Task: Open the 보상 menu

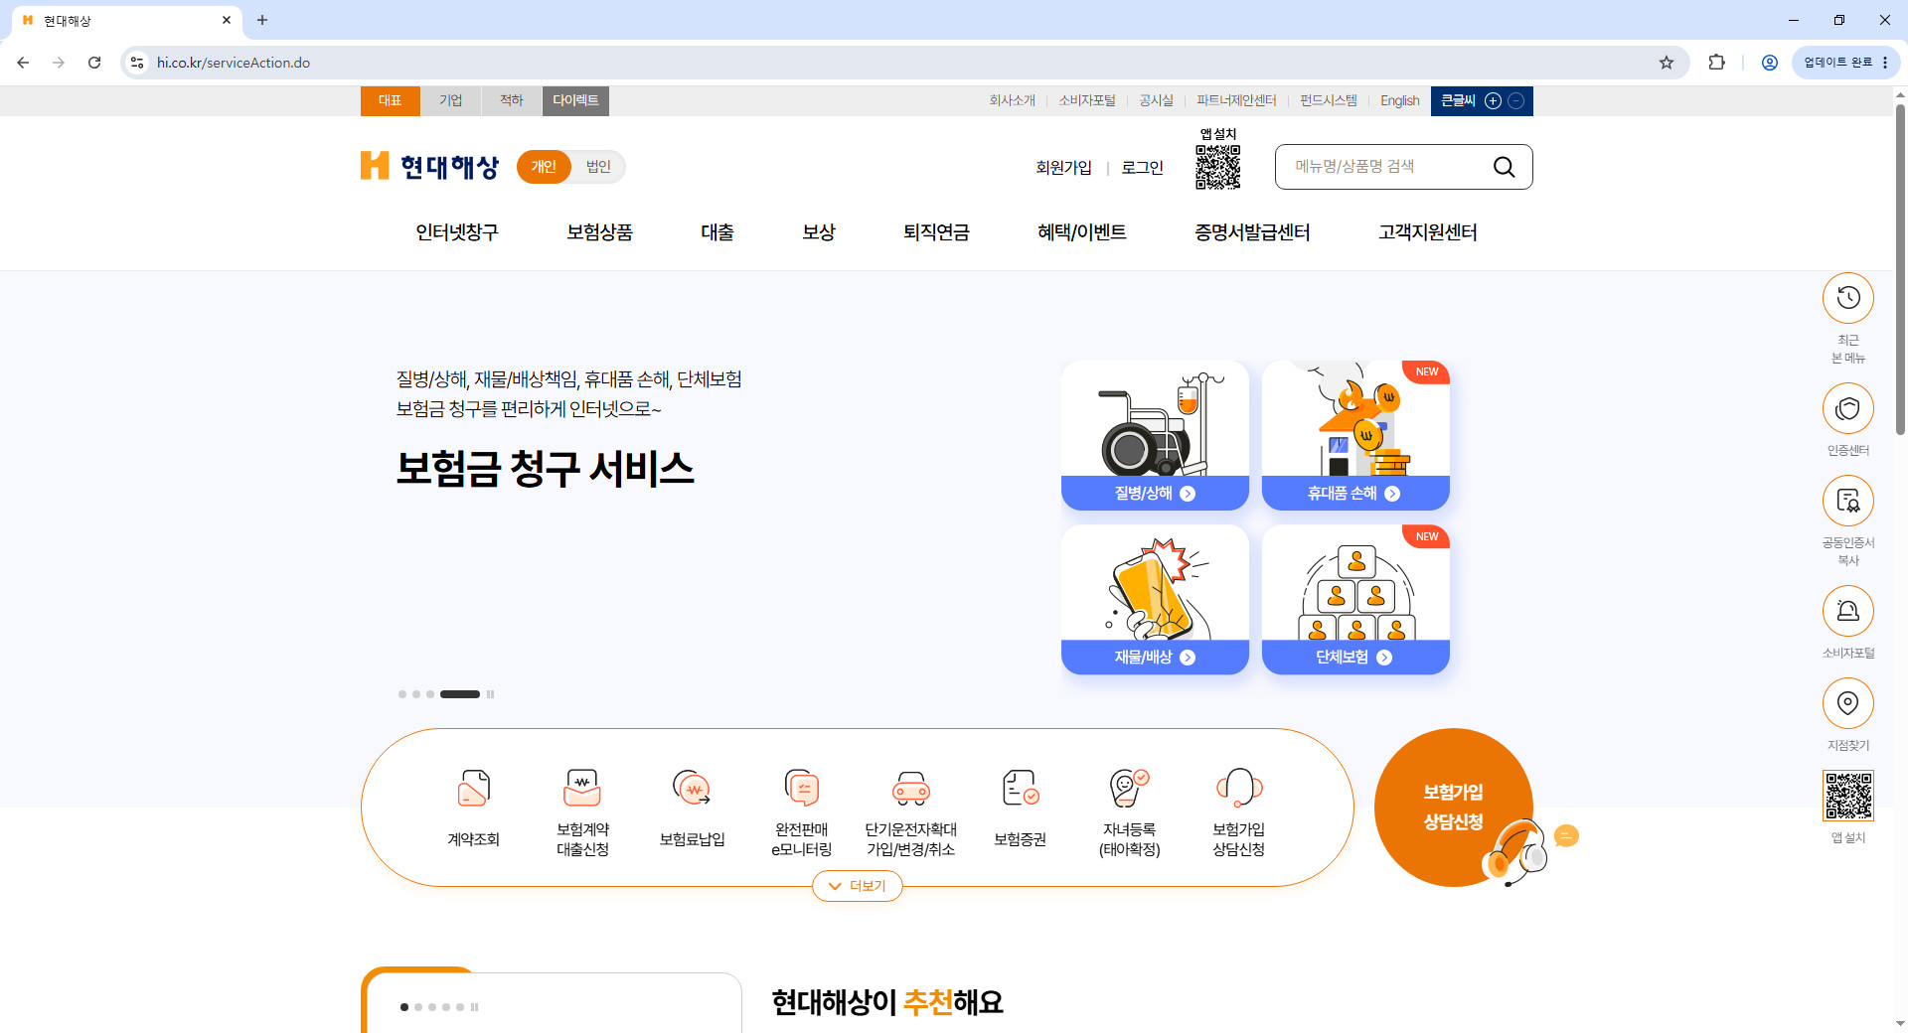Action: tap(819, 232)
